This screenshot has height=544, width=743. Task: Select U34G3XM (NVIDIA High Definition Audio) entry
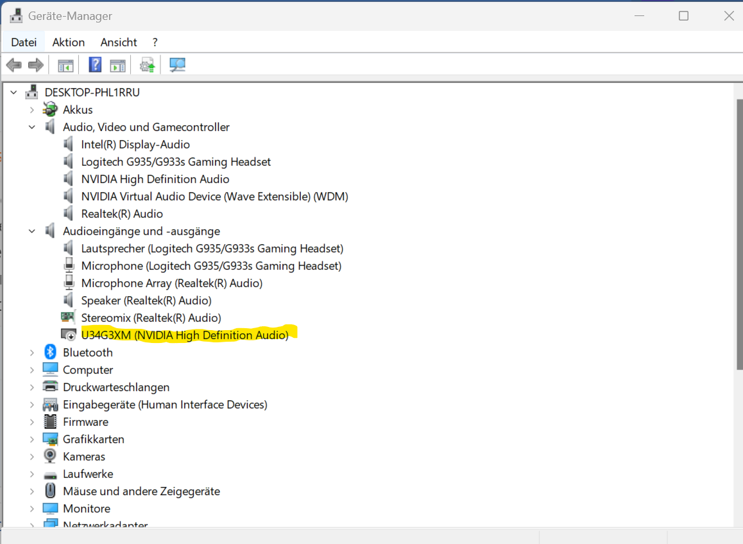coord(185,335)
